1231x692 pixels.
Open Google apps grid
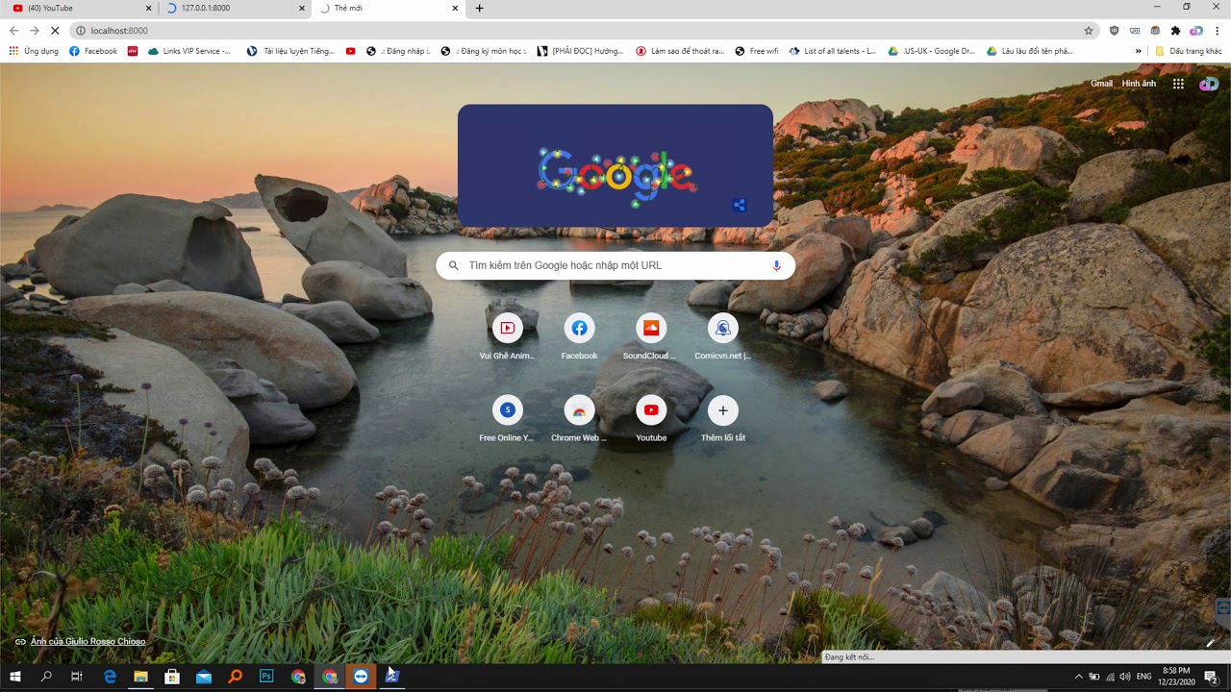click(1178, 84)
